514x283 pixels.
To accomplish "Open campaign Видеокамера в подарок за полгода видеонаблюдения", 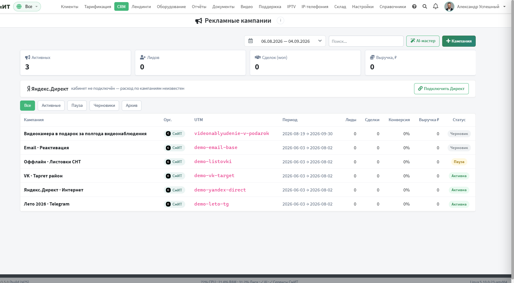I will (85, 134).
